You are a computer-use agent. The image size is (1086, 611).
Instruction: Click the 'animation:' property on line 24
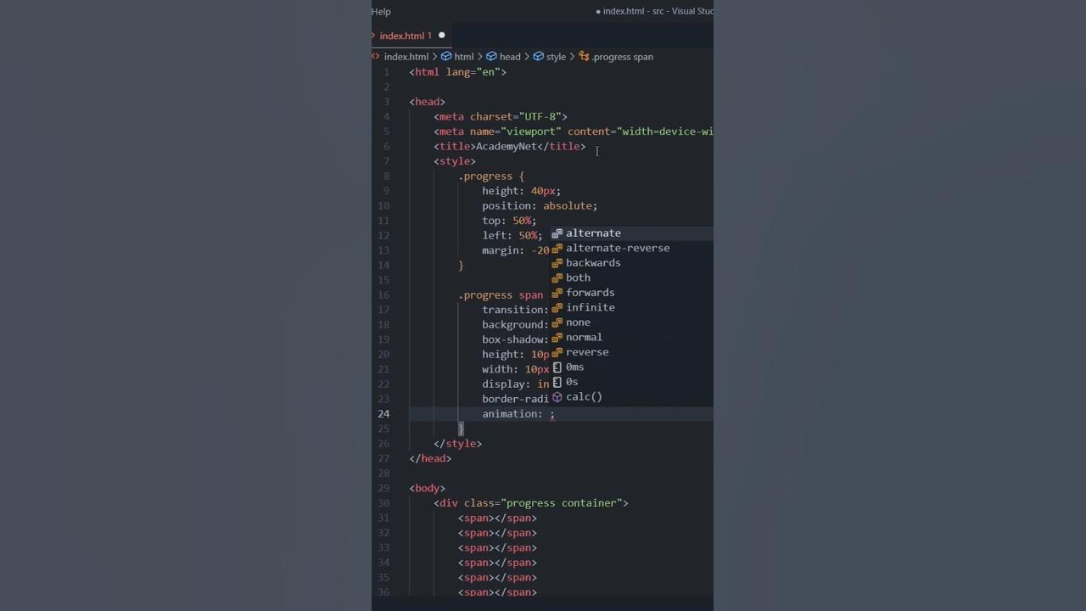[x=512, y=414]
